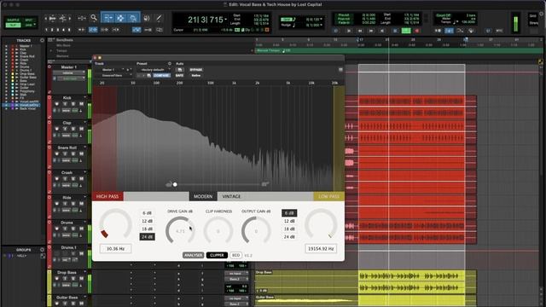Image resolution: width=546 pixels, height=307 pixels.
Task: Click the HIGH PASS filter tab
Action: 107,196
